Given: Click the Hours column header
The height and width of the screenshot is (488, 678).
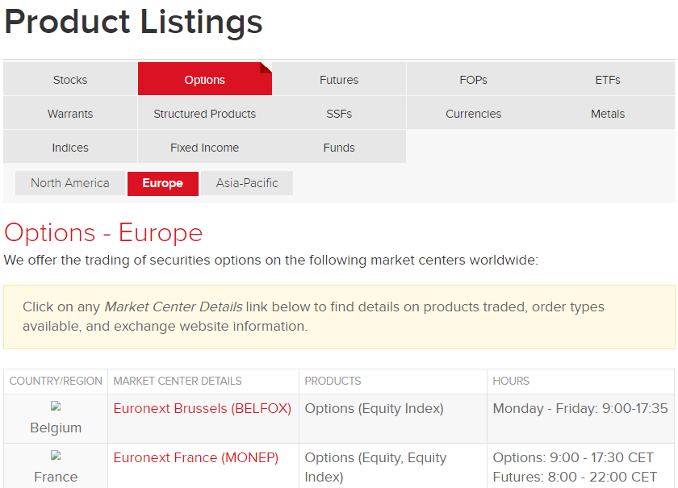Looking at the screenshot, I should (x=580, y=381).
